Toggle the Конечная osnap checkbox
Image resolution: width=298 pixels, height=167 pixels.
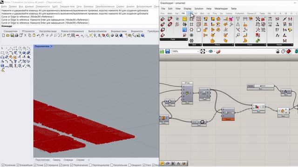pyautogui.click(x=3, y=165)
